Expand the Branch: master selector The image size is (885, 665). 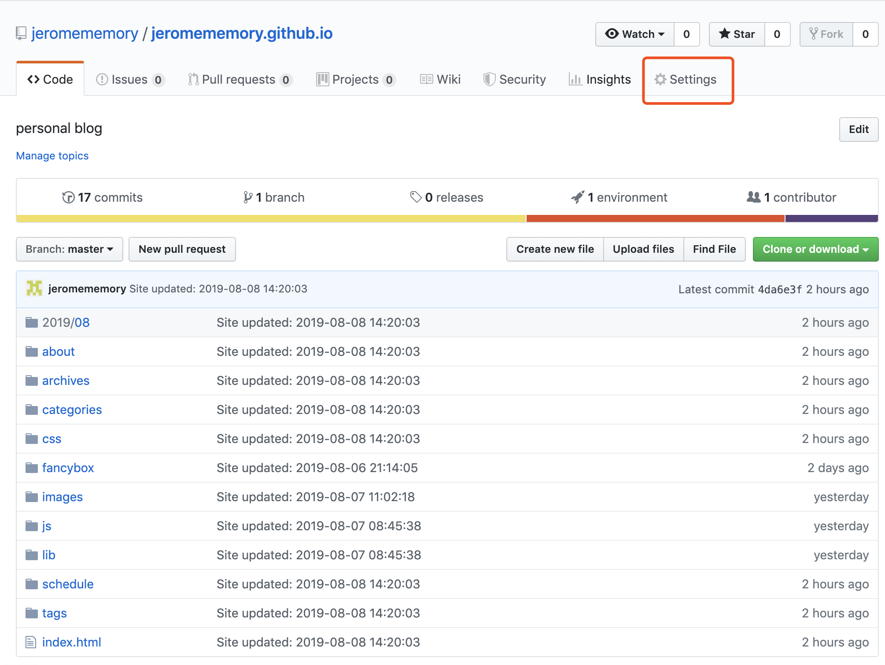tap(70, 249)
